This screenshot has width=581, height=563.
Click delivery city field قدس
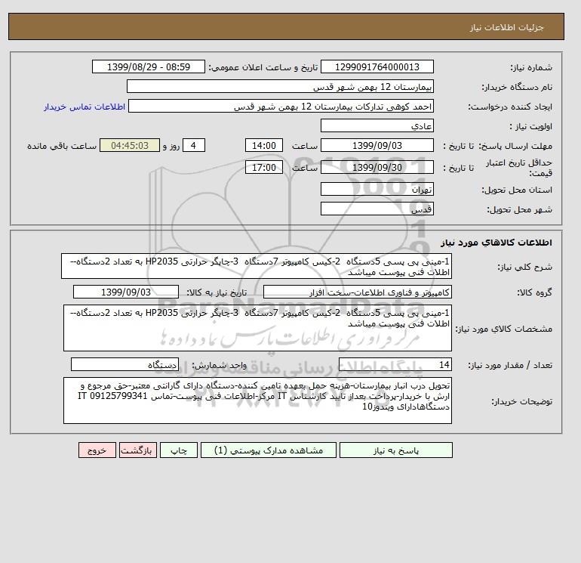click(377, 209)
